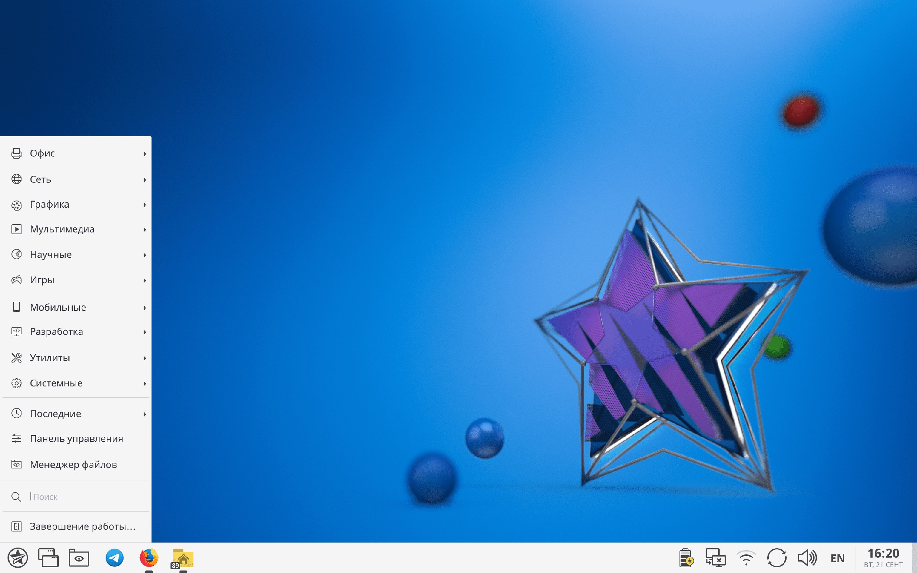917x573 pixels.
Task: Click the sliders icon next to Панель управления
Action: (16, 438)
